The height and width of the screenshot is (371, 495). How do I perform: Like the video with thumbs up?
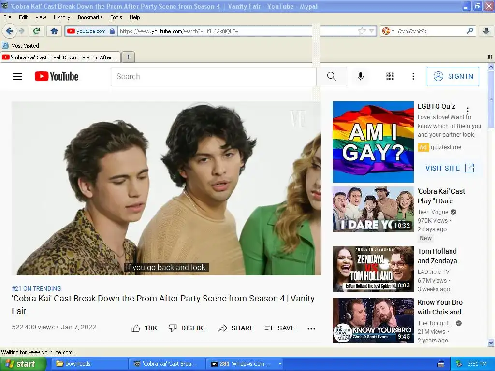(x=144, y=328)
